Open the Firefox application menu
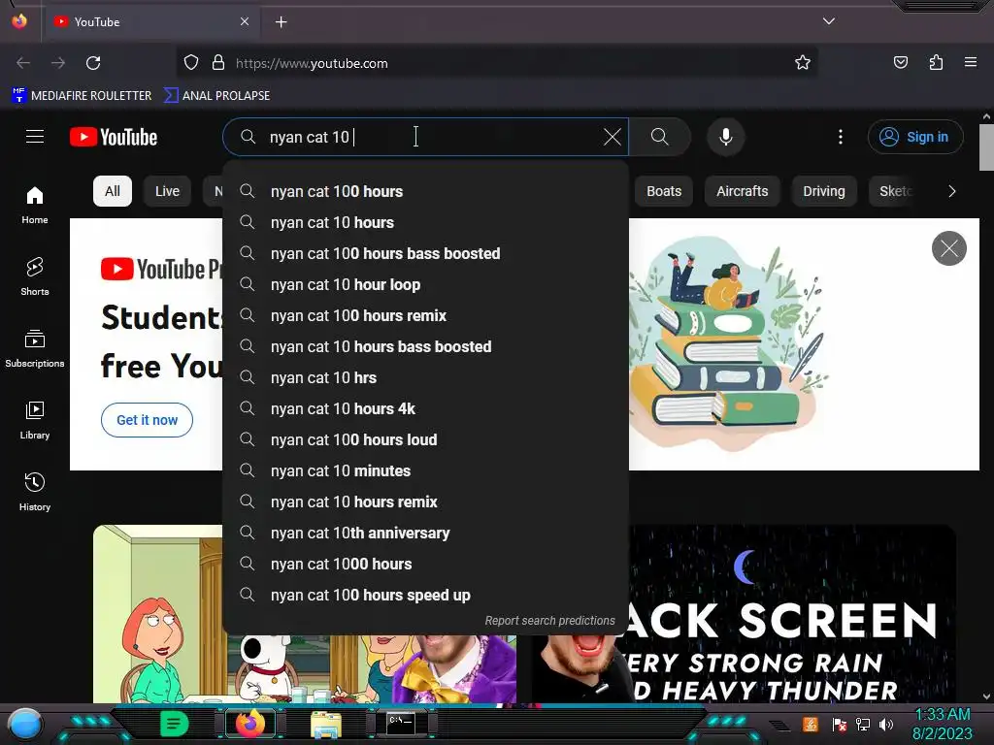This screenshot has width=994, height=745. coord(971,63)
